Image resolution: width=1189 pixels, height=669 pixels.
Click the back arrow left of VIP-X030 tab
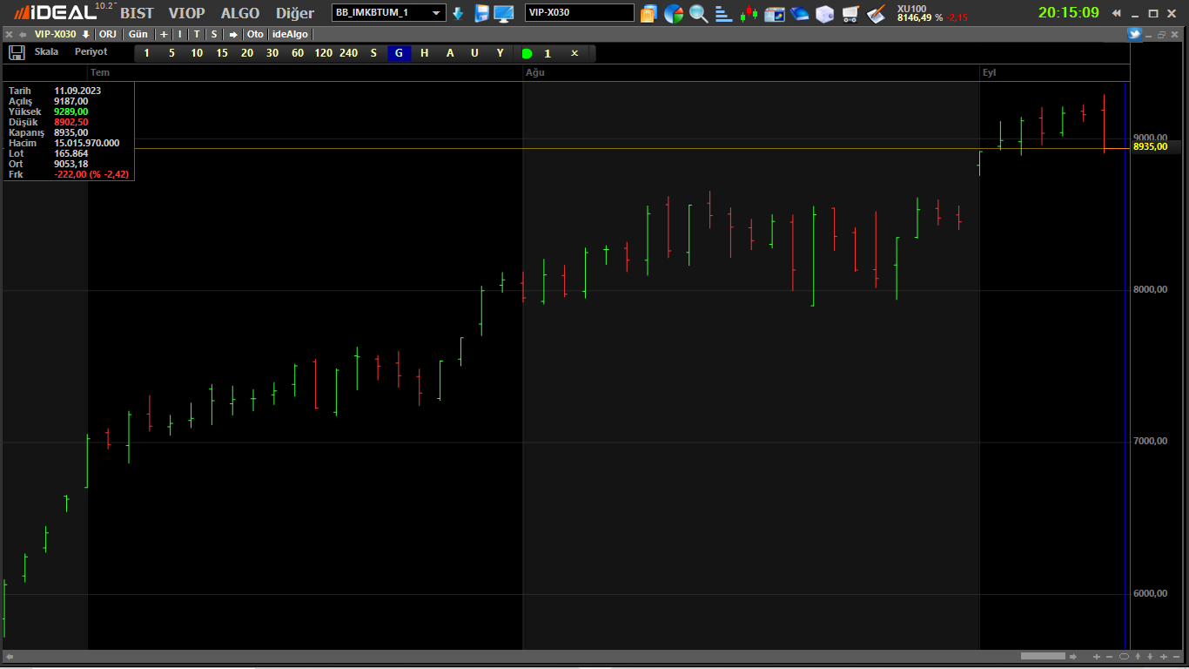pyautogui.click(x=23, y=34)
